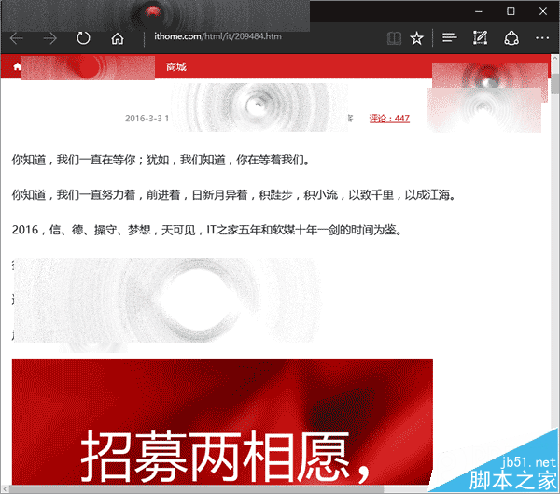Click the 招募两相愿 banner image
Image resolution: width=560 pixels, height=494 pixels.
pyautogui.click(x=222, y=421)
